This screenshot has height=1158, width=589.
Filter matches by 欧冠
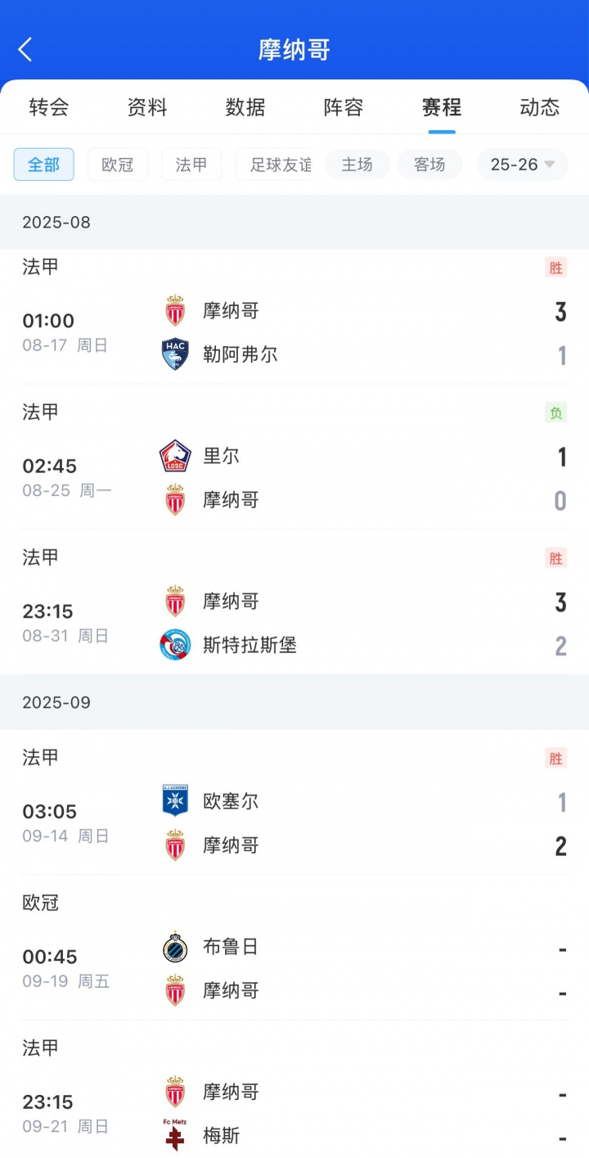118,164
